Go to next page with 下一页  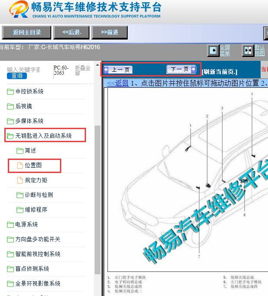(182, 69)
